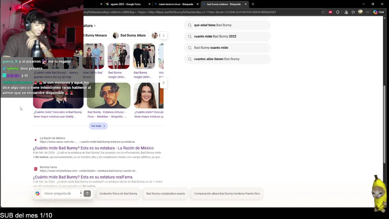Open the browser three-dot settings menu
The image size is (389, 219).
tap(367, 12)
